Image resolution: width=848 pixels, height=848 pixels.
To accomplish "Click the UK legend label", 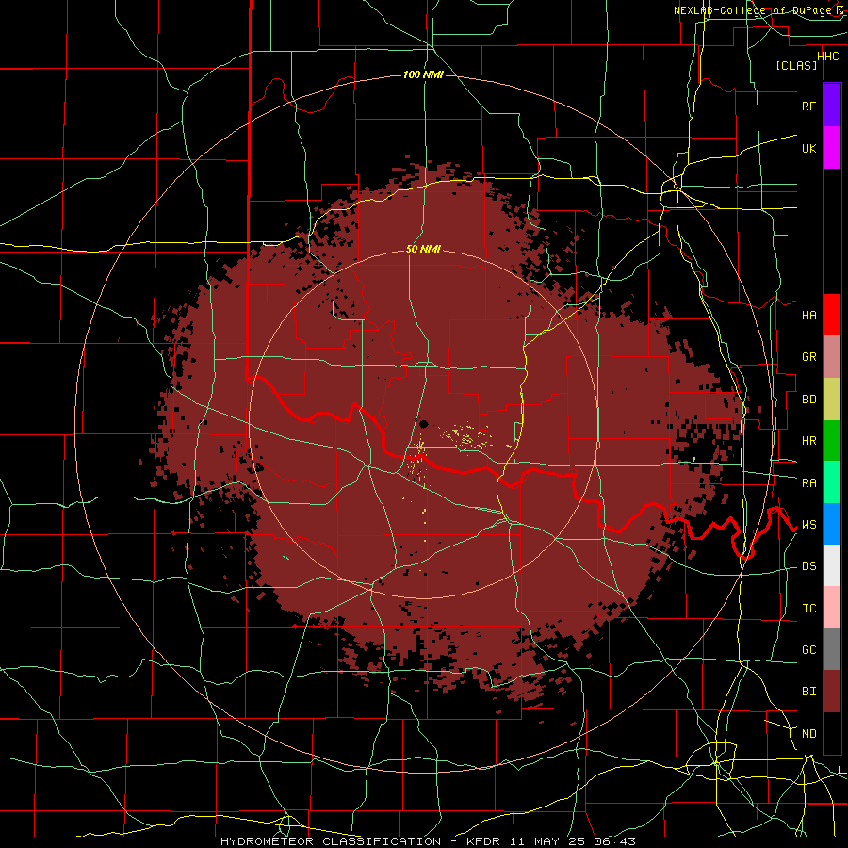I will (x=808, y=148).
